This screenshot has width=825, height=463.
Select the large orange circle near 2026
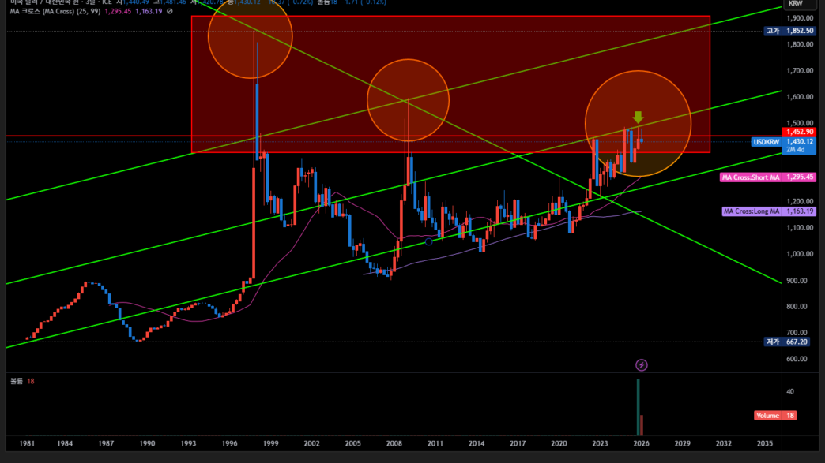tap(638, 123)
